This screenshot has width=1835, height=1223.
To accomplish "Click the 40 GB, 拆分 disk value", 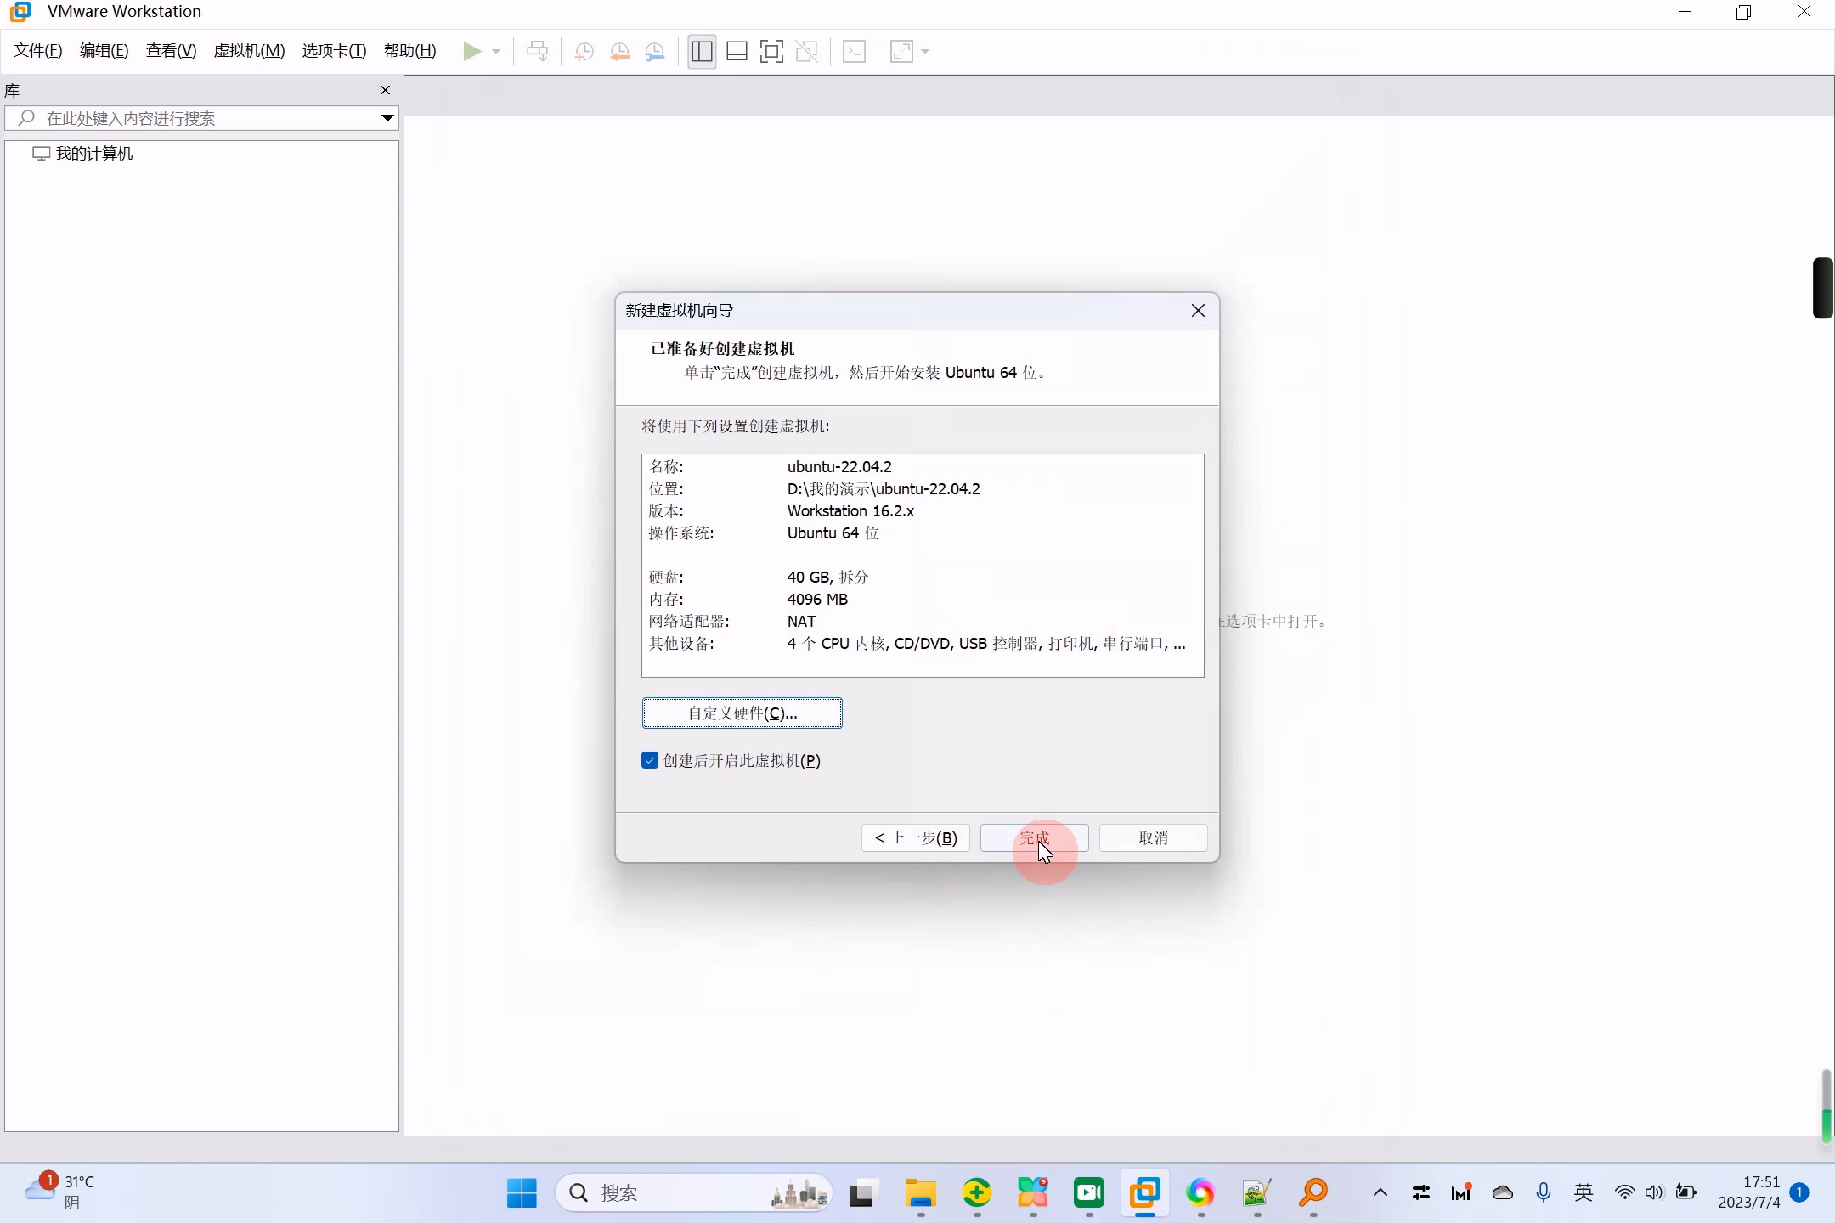I will click(828, 578).
